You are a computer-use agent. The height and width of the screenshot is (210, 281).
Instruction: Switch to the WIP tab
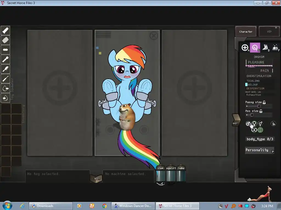[x=269, y=32]
